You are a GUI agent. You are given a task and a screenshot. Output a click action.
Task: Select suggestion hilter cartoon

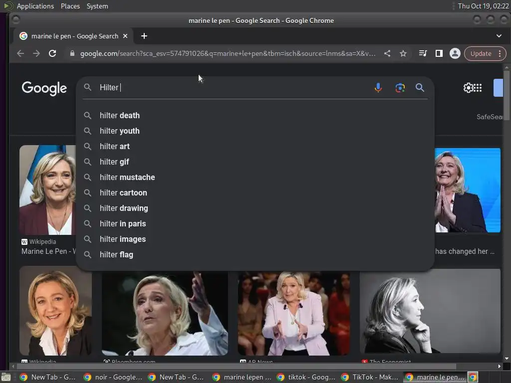pos(255,193)
